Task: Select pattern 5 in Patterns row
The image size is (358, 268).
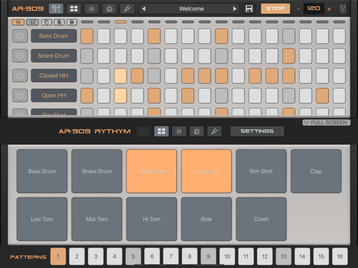Action: [134, 256]
